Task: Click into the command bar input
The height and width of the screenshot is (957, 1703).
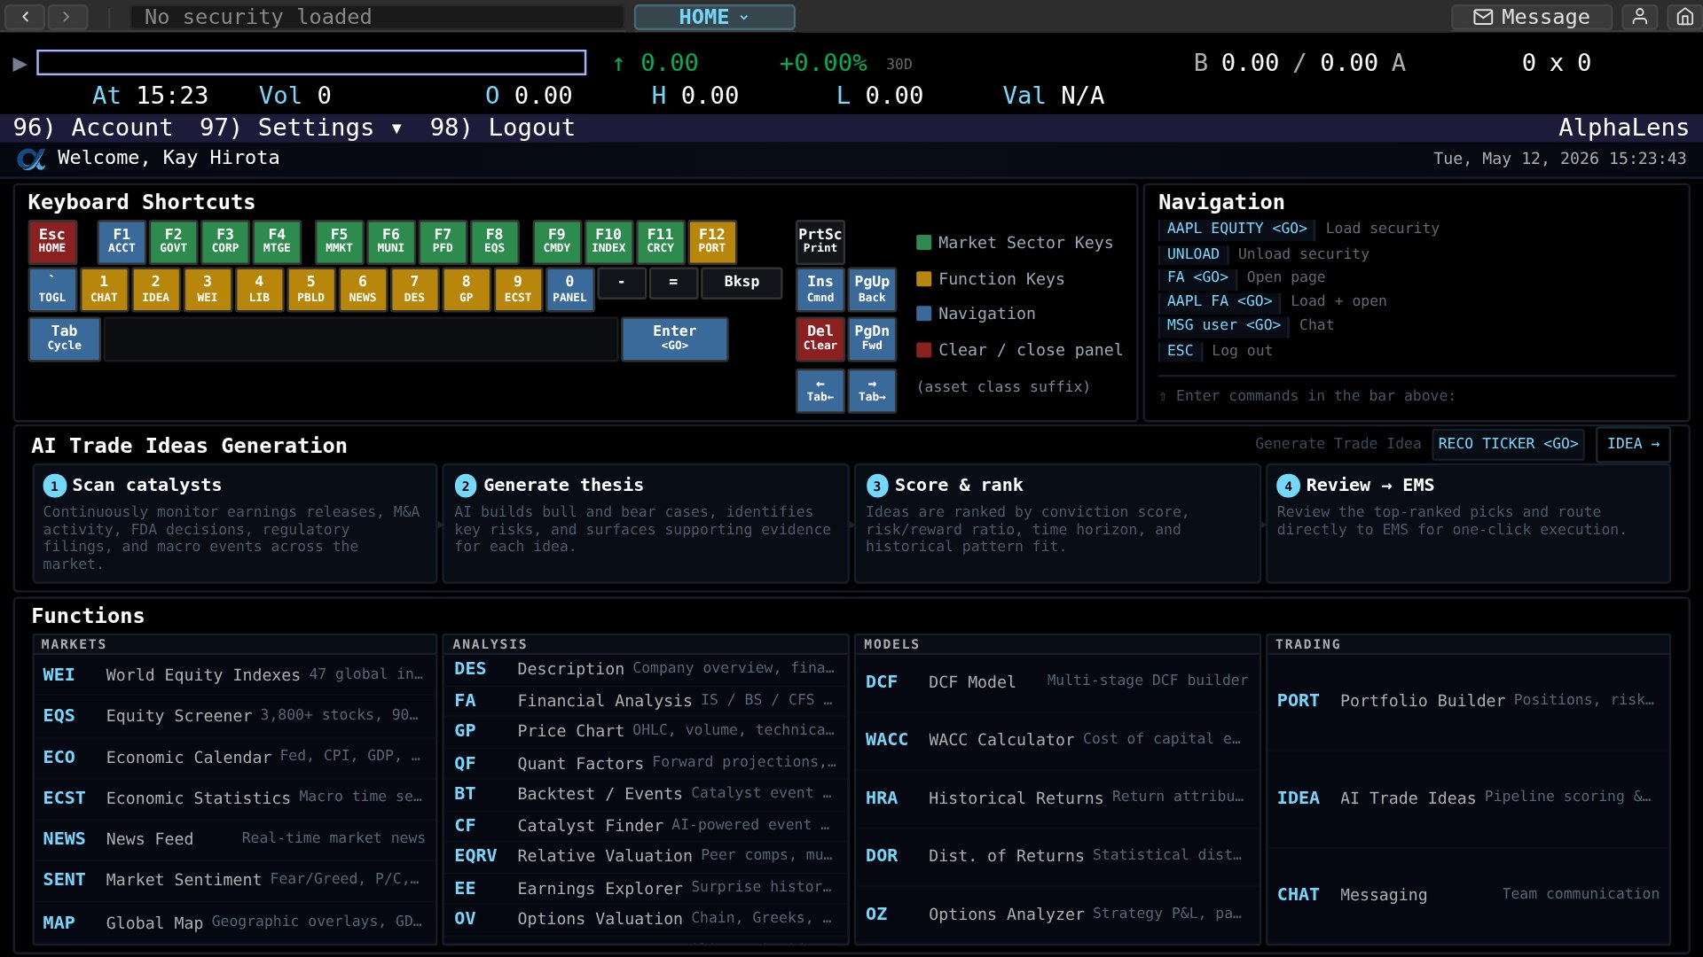Action: pyautogui.click(x=311, y=62)
